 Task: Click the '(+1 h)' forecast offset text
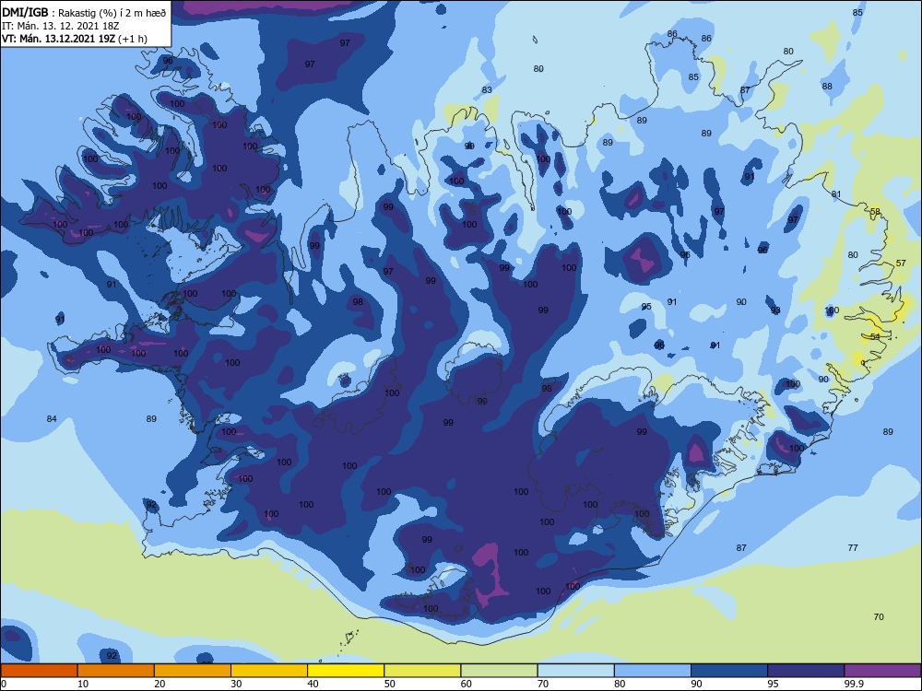coord(133,39)
